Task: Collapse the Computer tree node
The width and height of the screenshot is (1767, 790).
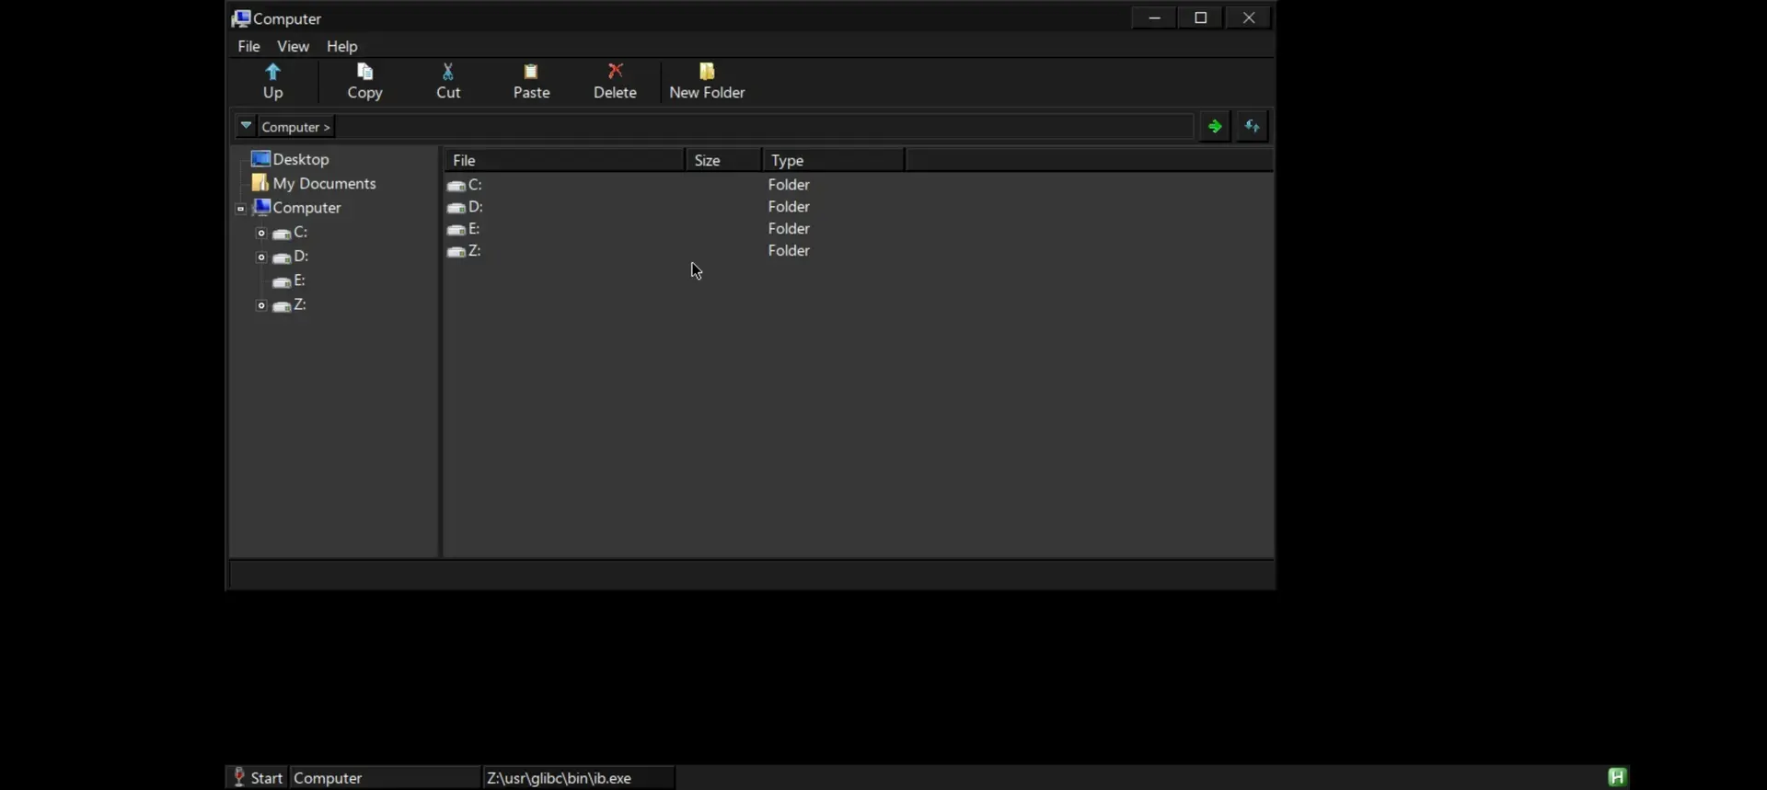Action: pos(241,209)
